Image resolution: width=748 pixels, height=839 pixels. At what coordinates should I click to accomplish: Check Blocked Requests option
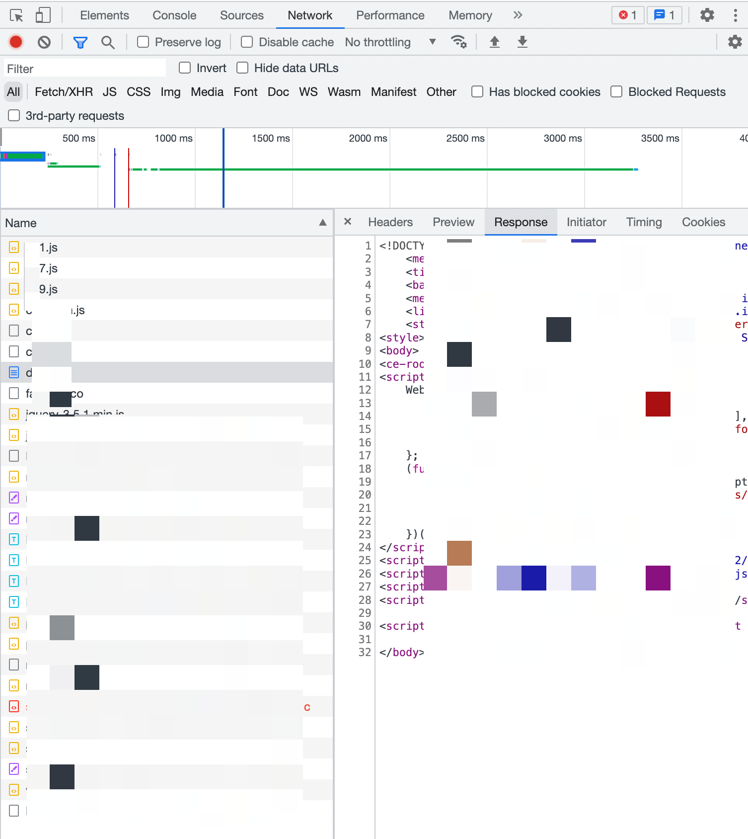coord(616,91)
